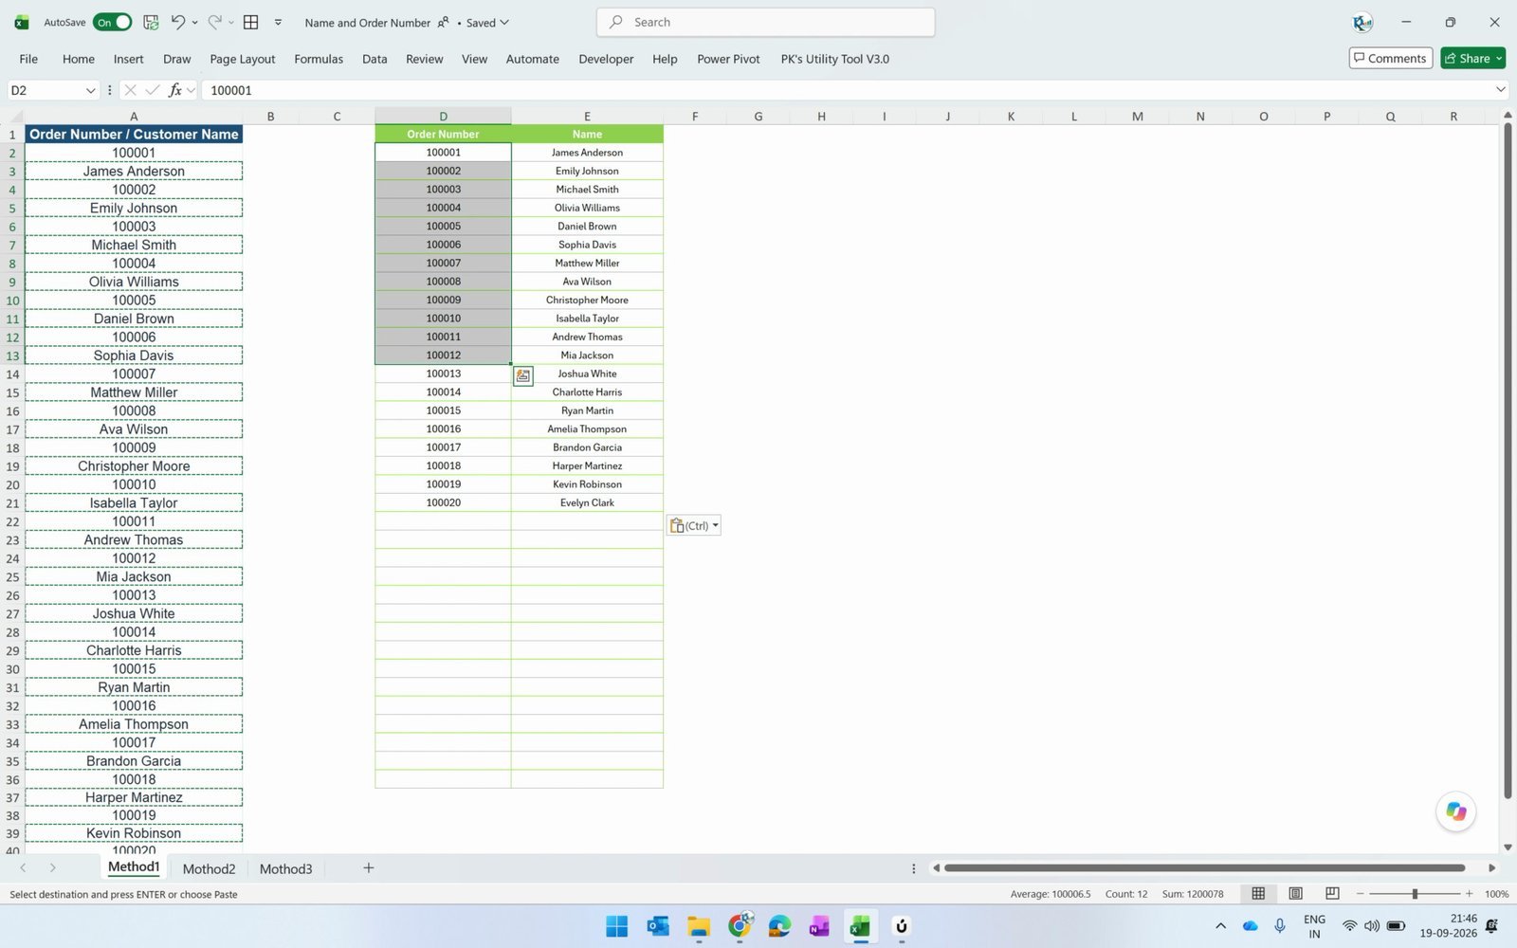Open the user account profile picture

[1362, 22]
